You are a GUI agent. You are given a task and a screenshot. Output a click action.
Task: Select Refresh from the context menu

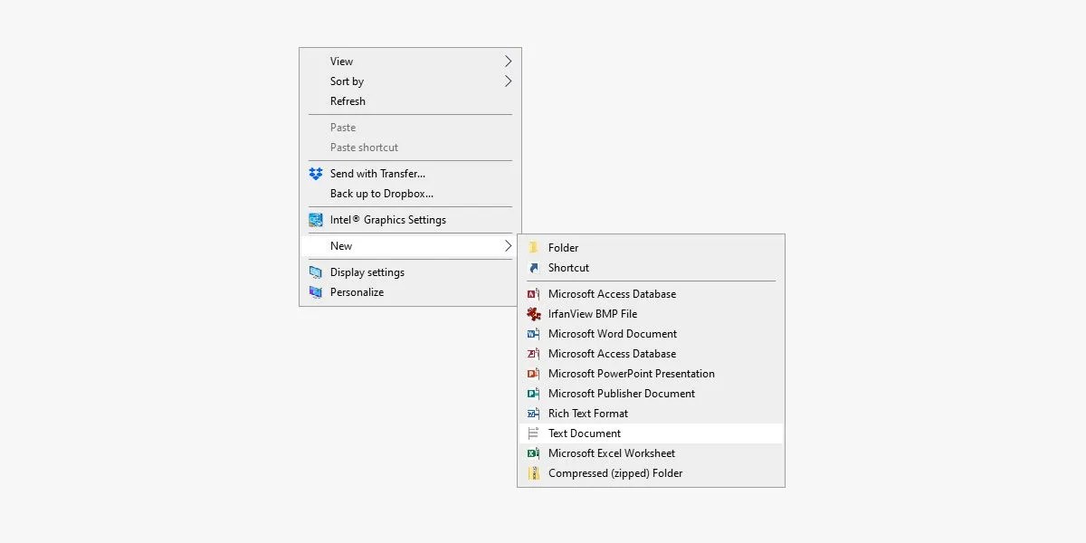[348, 100]
